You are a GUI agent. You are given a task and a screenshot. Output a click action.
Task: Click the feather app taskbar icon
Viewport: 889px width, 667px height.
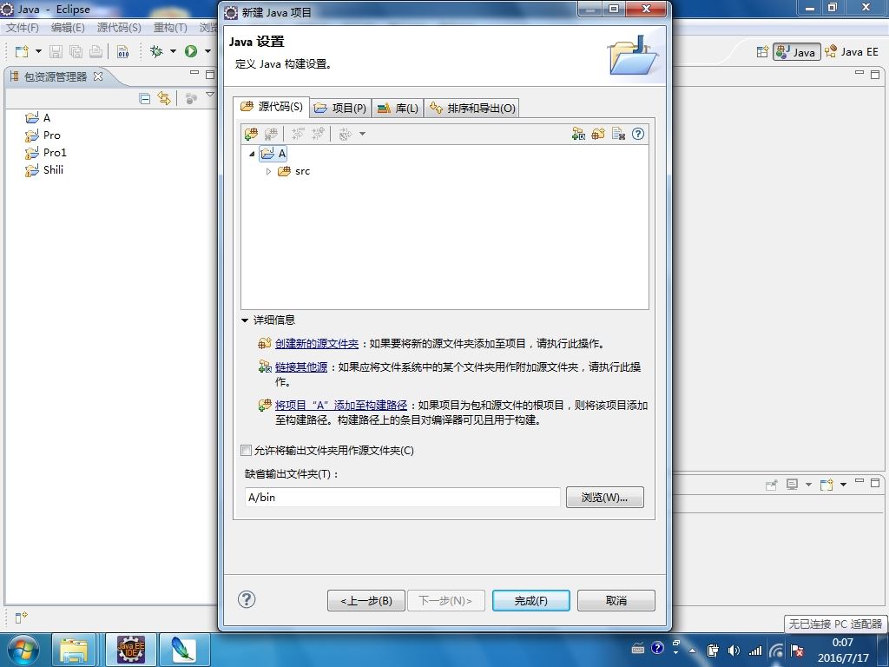184,650
